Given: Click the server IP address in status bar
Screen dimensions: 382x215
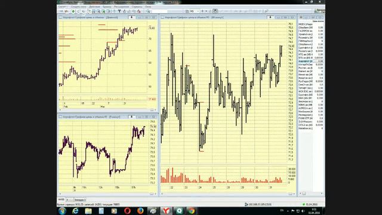Looking at the screenshot, I should click(x=260, y=204).
